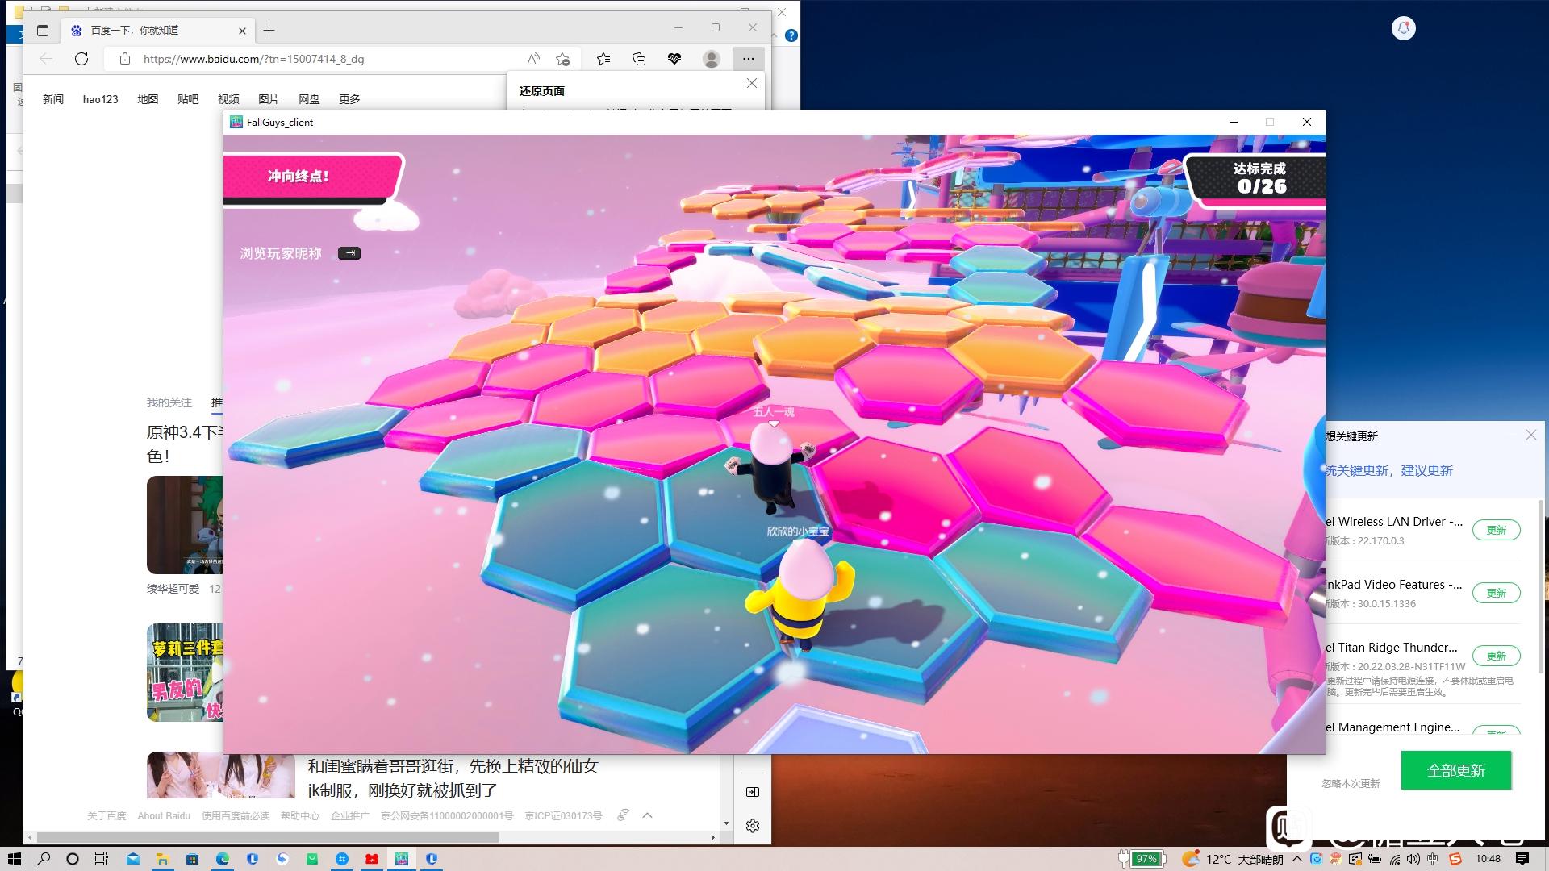
Task: Open Cortana circle icon
Action: pyautogui.click(x=73, y=859)
